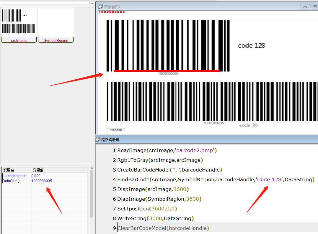Select the 0.000 variable value cell
318x234 pixels.
(x=59, y=176)
